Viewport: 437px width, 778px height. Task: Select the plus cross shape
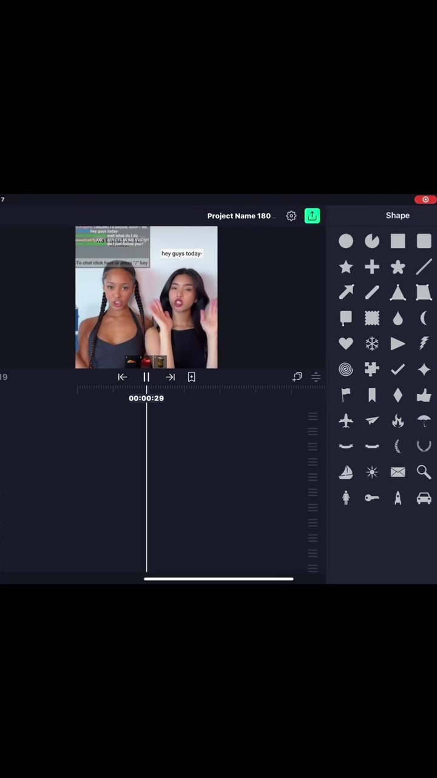(371, 267)
